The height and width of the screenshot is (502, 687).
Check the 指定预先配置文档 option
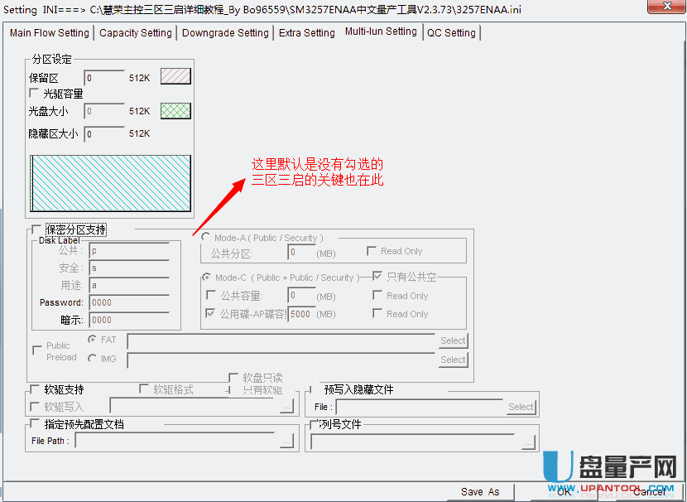point(34,424)
